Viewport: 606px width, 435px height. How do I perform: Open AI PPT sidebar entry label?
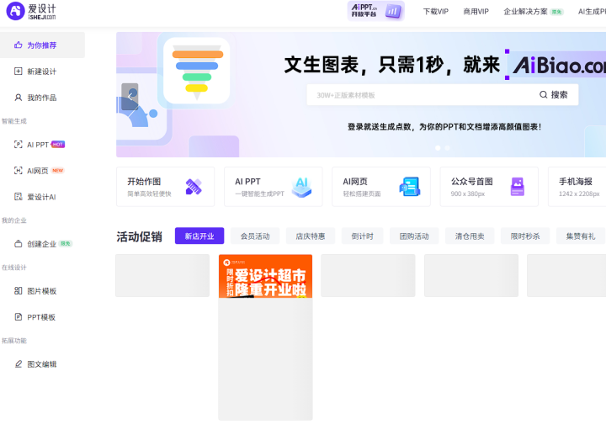point(38,145)
